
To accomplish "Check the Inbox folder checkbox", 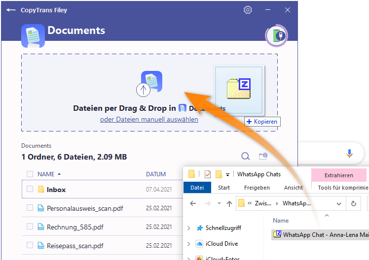I will coord(30,189).
